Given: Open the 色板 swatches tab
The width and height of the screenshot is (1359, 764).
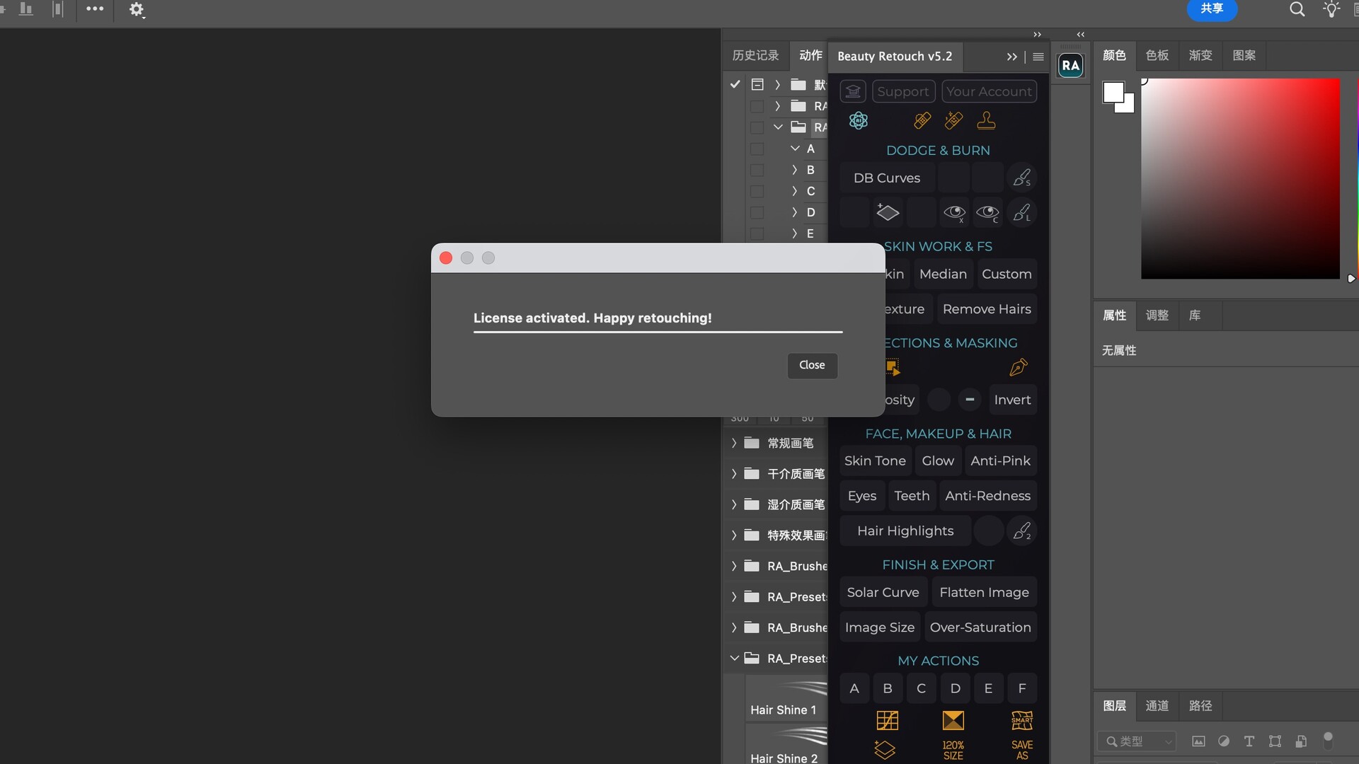Looking at the screenshot, I should click(x=1157, y=55).
